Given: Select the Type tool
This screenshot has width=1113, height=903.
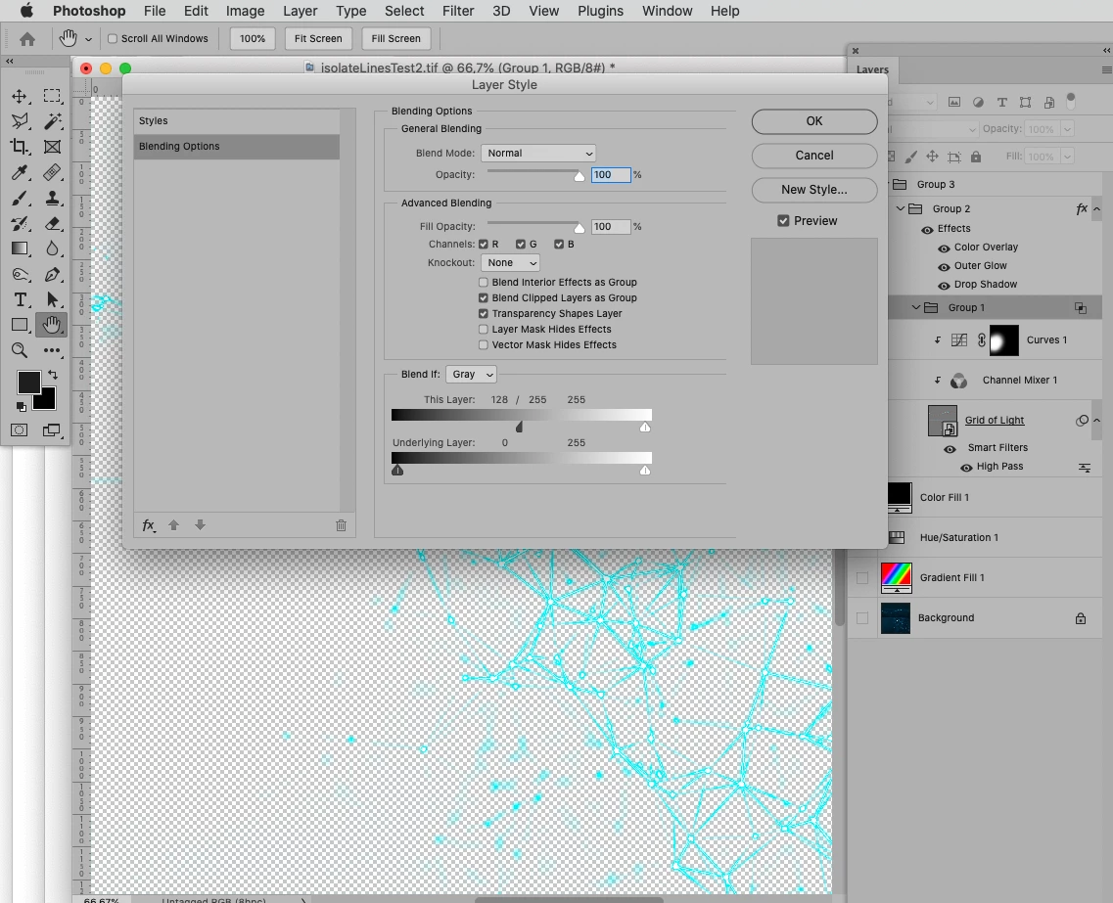Looking at the screenshot, I should 20,299.
